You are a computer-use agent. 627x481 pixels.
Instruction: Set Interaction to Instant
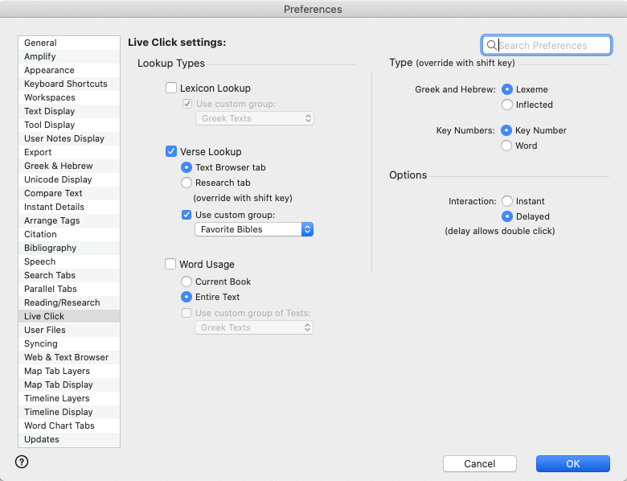tap(507, 201)
